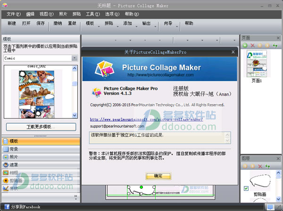
Task: Click 帮助 (Help) on the toolbar
Action: [189, 23]
